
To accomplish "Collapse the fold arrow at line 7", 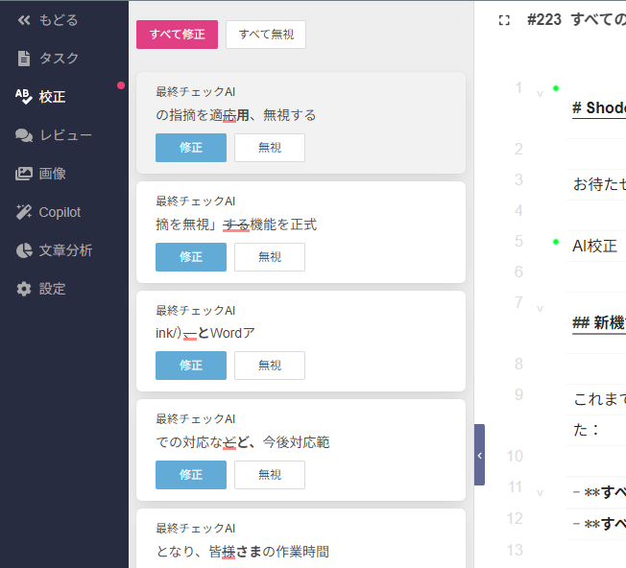I will (540, 309).
